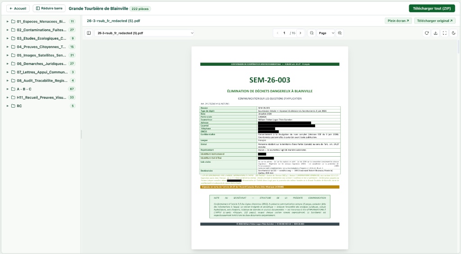Click the RC folder icon
Screen dimensions: 461x254
point(13,106)
